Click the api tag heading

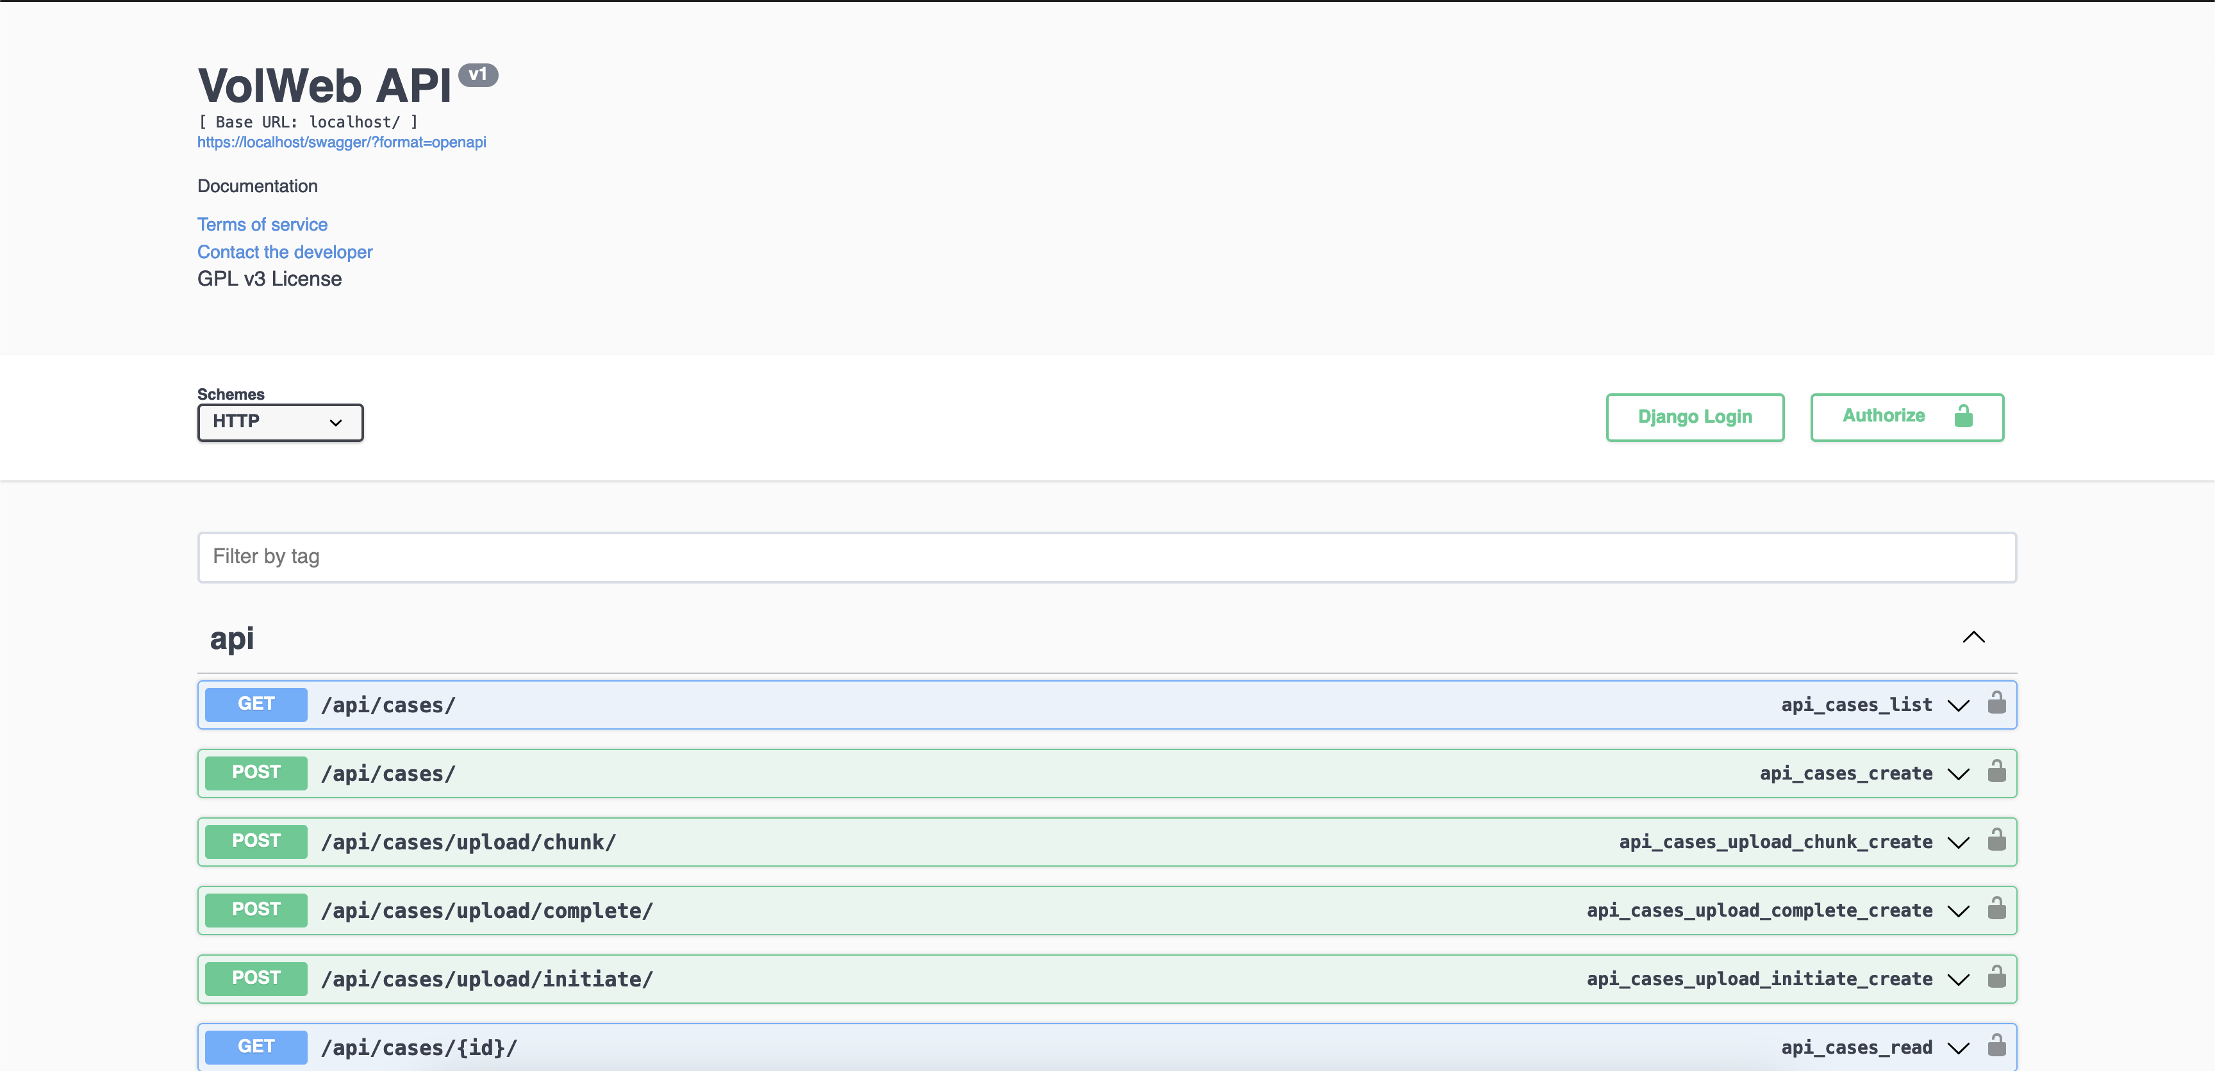click(232, 639)
